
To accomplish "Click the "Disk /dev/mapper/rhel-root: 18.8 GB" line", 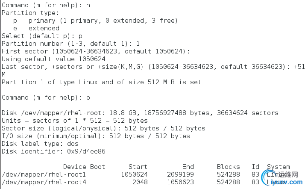I will 139,113.
